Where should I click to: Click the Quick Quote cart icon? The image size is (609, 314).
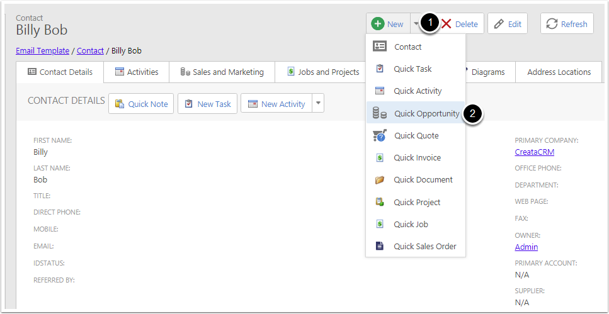[379, 135]
